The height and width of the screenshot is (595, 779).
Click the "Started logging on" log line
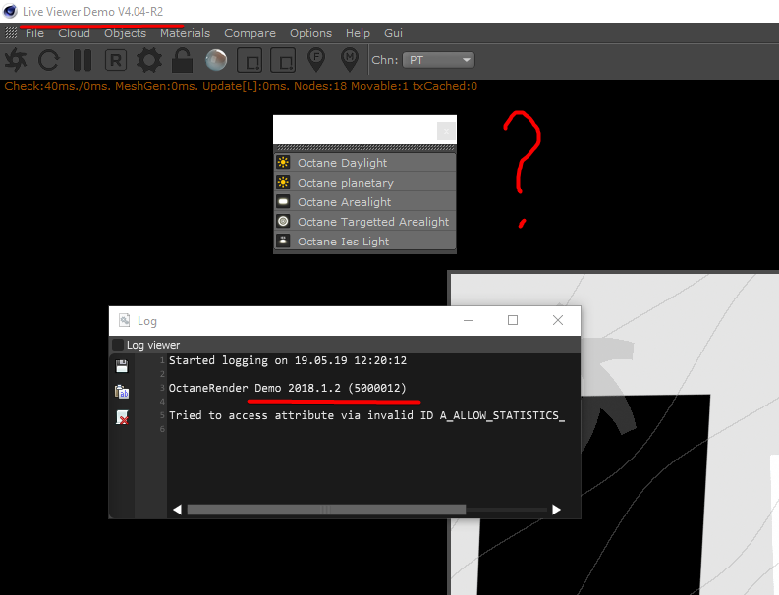tap(288, 360)
